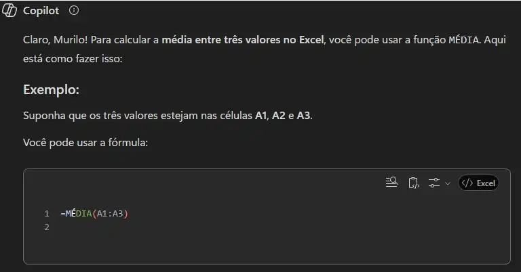Copy code with the clipboard icon

click(413, 183)
